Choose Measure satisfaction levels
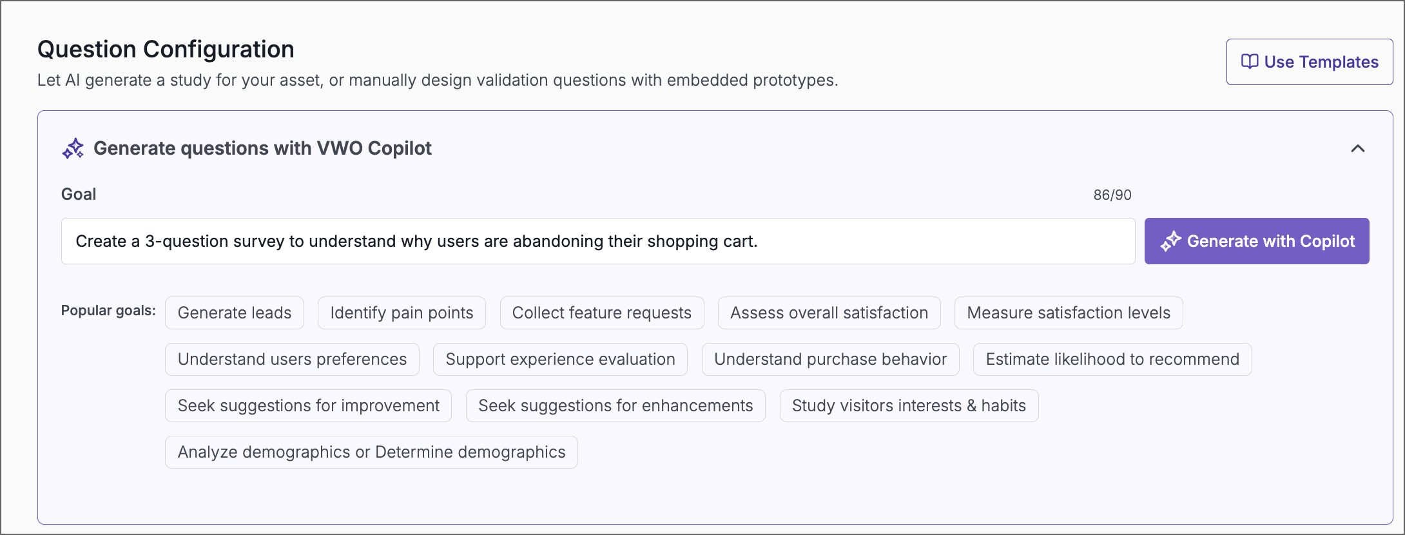This screenshot has height=535, width=1405. [x=1068, y=313]
